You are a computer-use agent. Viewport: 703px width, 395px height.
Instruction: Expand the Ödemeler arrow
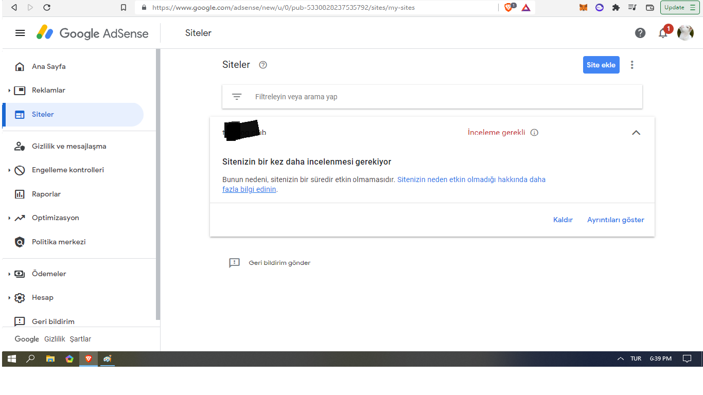9,274
